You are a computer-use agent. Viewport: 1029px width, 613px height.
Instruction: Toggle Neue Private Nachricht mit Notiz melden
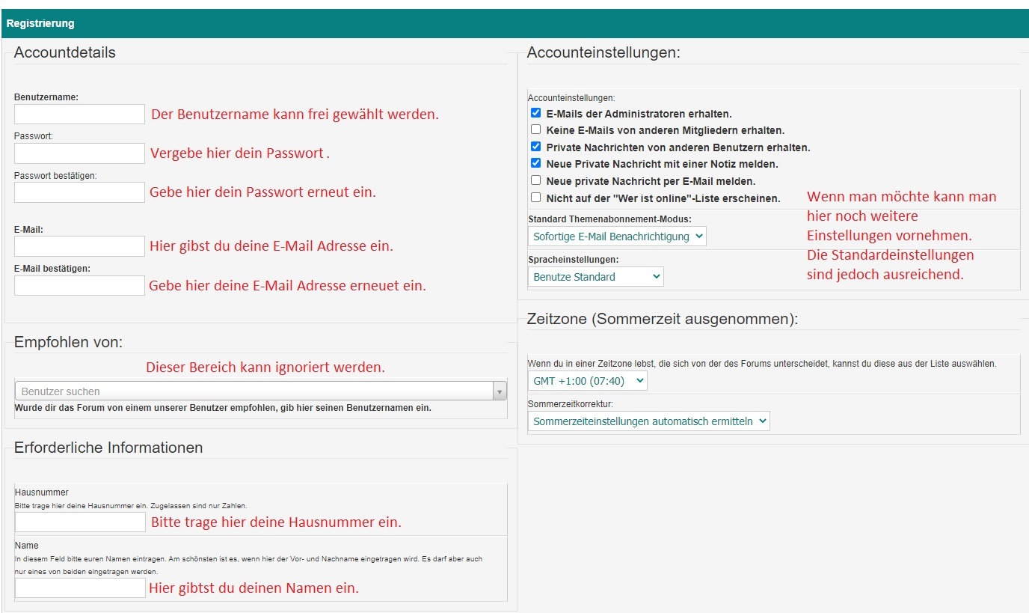point(535,164)
